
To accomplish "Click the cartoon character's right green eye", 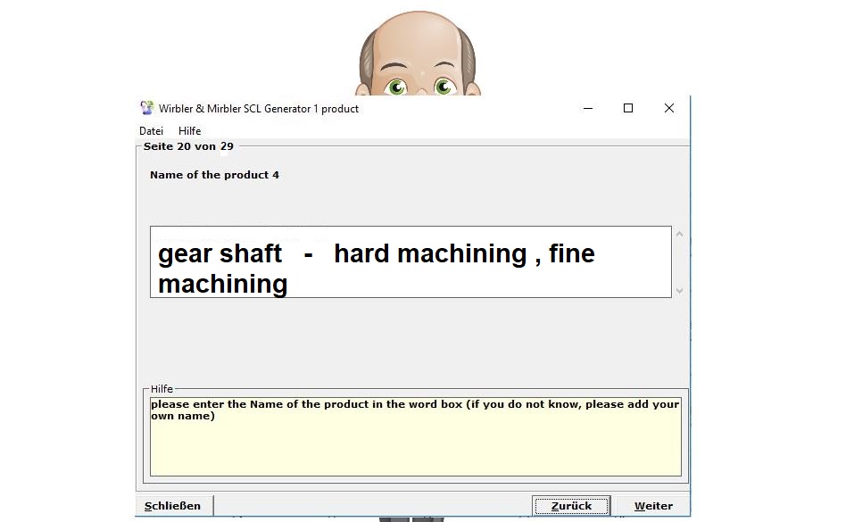I will 444,87.
